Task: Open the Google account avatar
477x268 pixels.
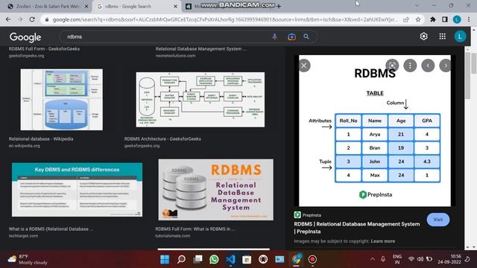Action: (x=460, y=36)
